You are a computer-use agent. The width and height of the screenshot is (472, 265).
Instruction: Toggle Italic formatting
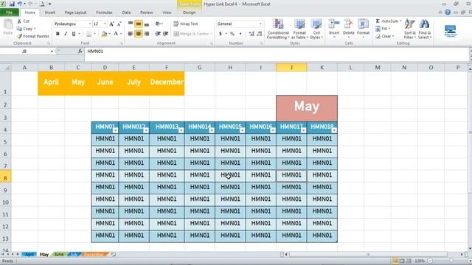click(66, 34)
